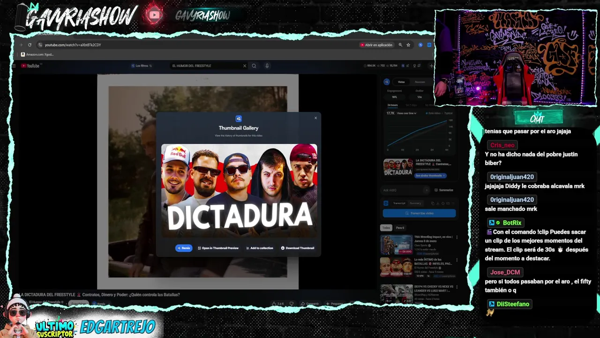This screenshot has width=600, height=338.
Task: Click chat username Cris_neo
Action: pyautogui.click(x=502, y=145)
